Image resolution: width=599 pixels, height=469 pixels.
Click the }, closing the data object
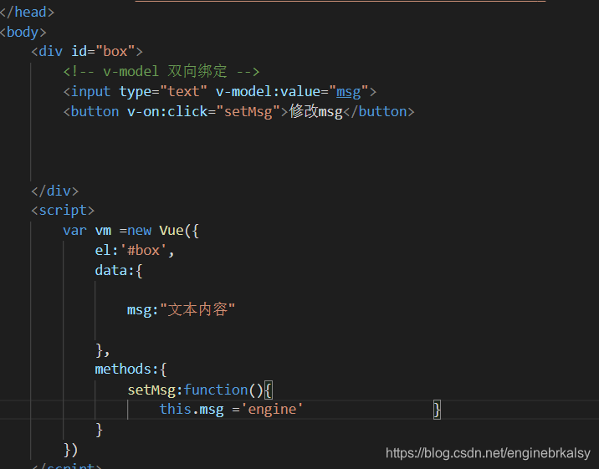[x=103, y=350]
